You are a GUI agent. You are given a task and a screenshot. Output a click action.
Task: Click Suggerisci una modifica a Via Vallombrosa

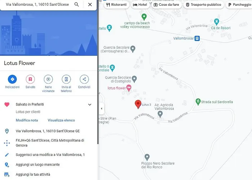(50, 155)
